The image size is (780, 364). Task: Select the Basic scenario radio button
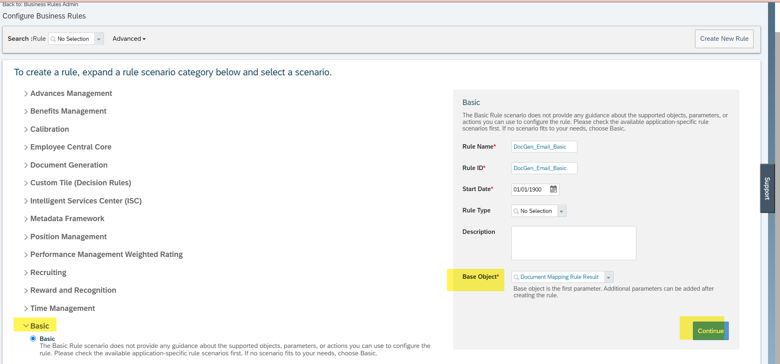(x=33, y=338)
